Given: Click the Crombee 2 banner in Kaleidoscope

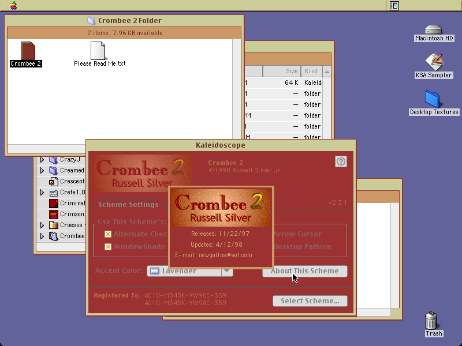Looking at the screenshot, I should click(143, 174).
